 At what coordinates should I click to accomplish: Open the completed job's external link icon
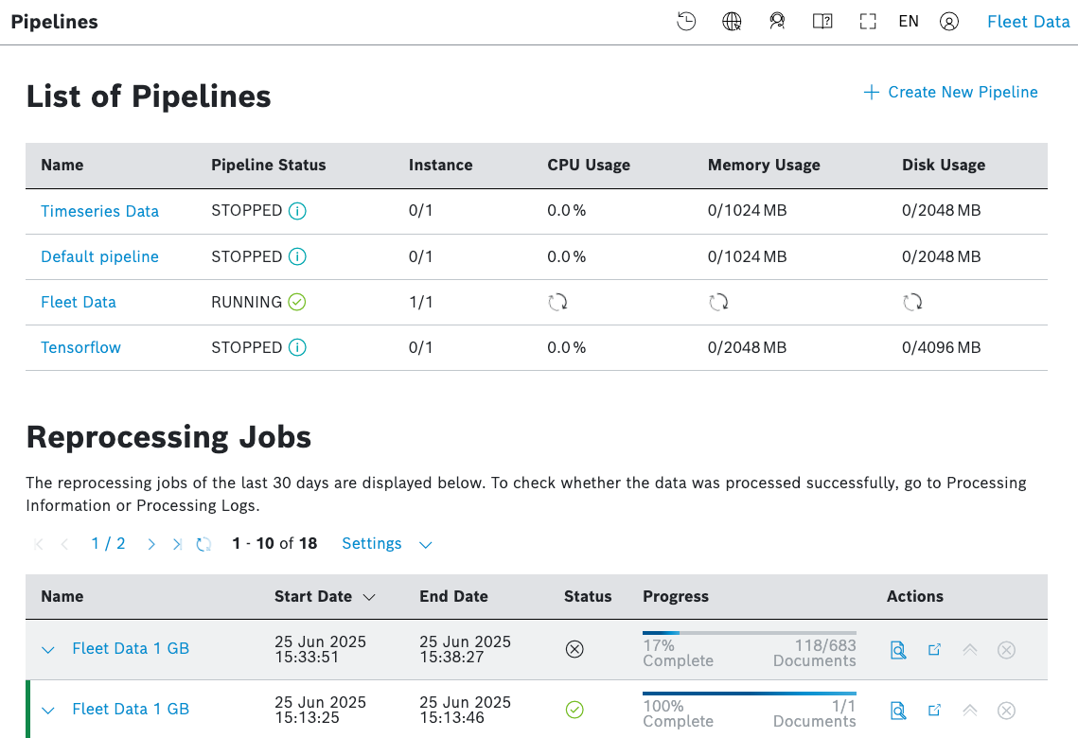[934, 710]
